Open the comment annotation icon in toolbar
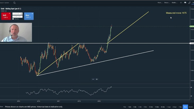This screenshot has width=194, height=109. pos(185,3)
